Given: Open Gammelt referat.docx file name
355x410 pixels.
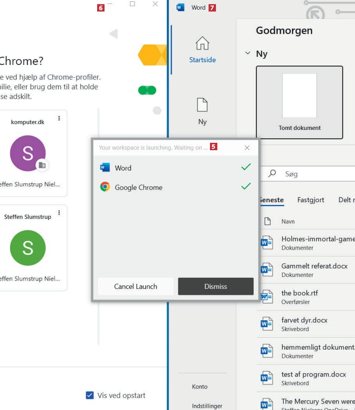Looking at the screenshot, I should pos(314,266).
